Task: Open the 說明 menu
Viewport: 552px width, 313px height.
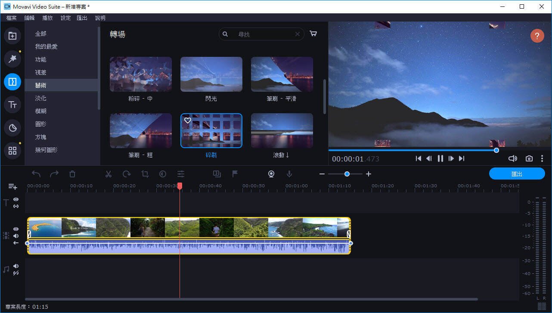Action: click(x=100, y=18)
